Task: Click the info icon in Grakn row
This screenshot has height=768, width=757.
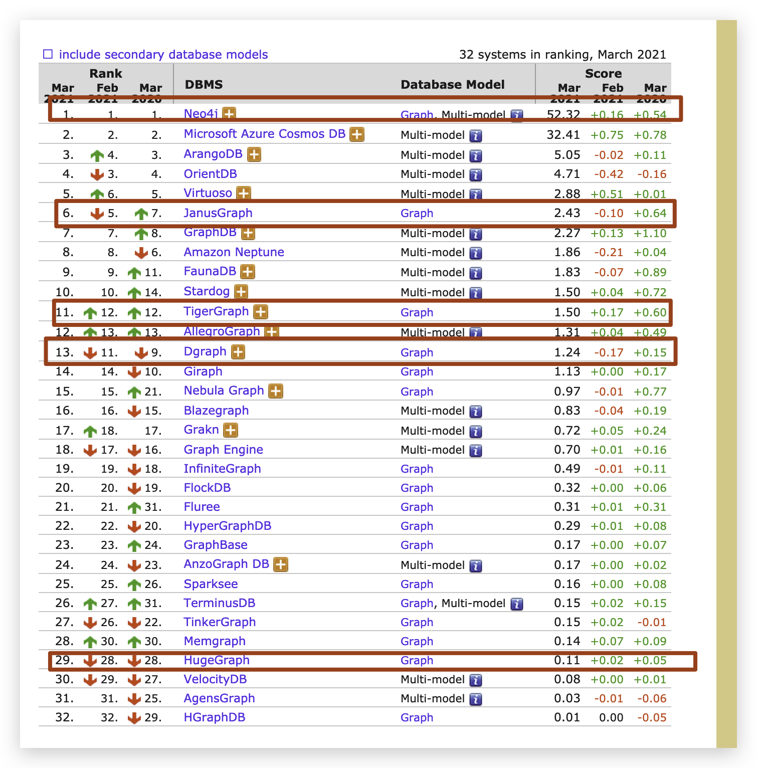Action: point(476,431)
